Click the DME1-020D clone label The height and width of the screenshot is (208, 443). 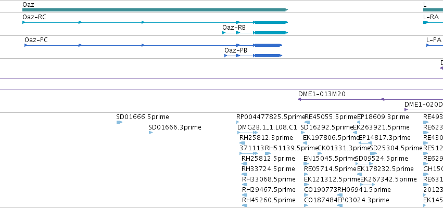click(x=424, y=105)
